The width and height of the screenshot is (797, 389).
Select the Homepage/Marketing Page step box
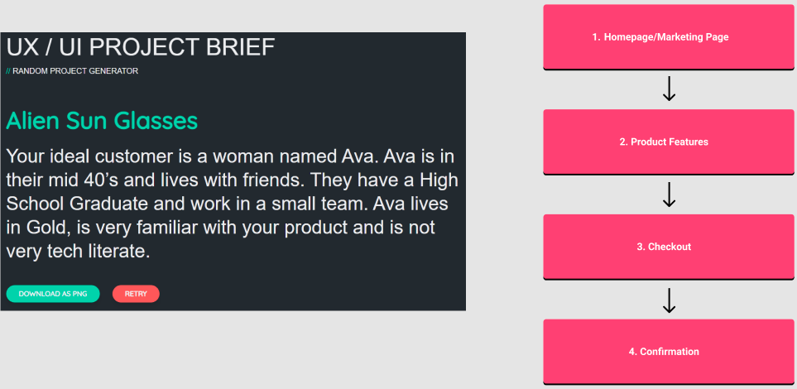click(670, 37)
